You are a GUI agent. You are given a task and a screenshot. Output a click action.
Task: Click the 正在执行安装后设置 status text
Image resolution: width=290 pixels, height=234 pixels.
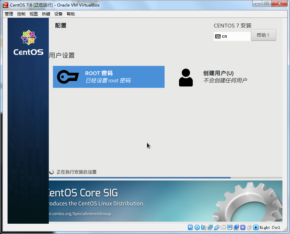click(x=76, y=172)
